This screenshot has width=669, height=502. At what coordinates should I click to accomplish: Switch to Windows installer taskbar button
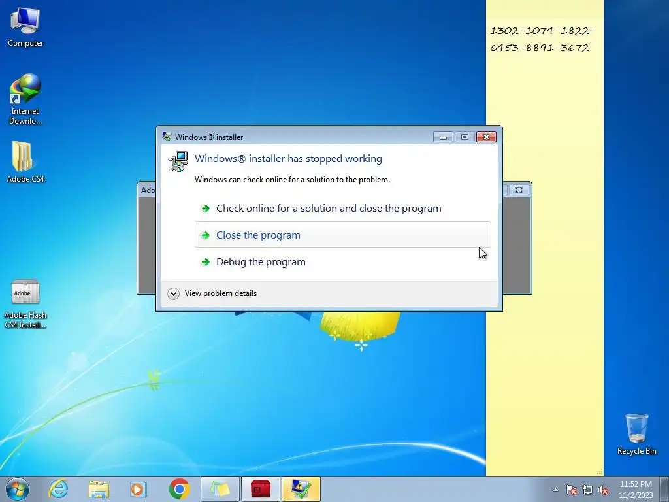[x=301, y=489]
